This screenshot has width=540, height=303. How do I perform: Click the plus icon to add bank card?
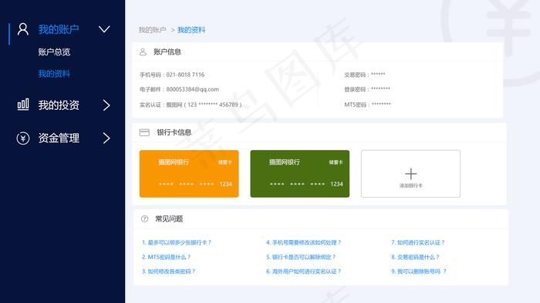point(411,174)
